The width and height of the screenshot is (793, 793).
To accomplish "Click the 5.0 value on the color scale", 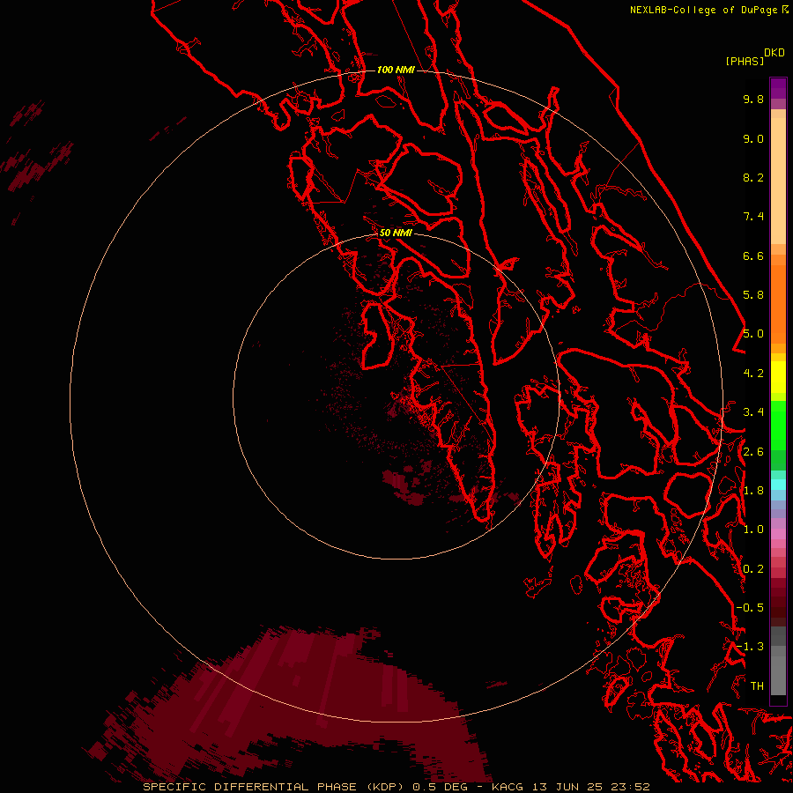I will pos(753,334).
